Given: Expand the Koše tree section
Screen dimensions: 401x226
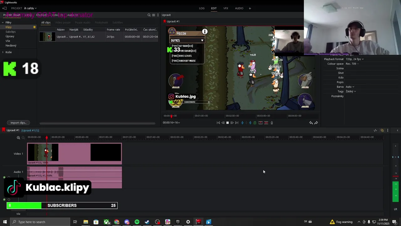Looking at the screenshot, I should (3, 52).
